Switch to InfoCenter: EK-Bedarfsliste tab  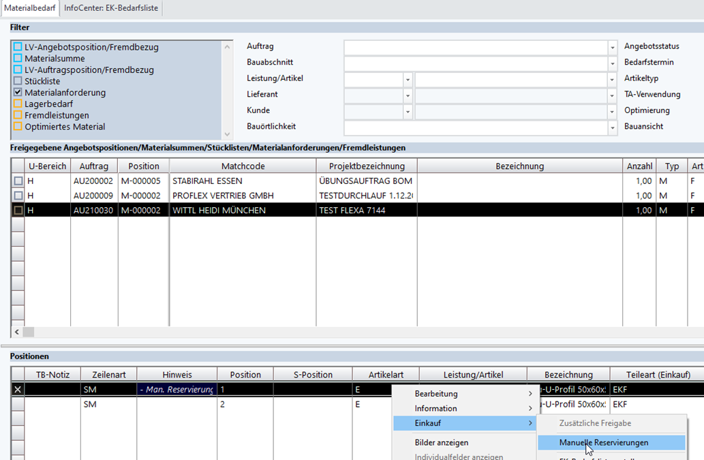(x=110, y=8)
